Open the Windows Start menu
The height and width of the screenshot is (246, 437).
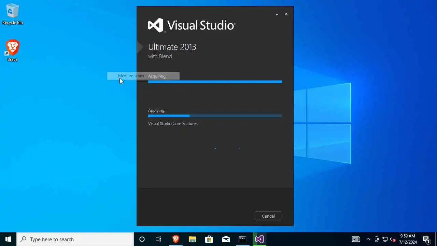(x=8, y=239)
